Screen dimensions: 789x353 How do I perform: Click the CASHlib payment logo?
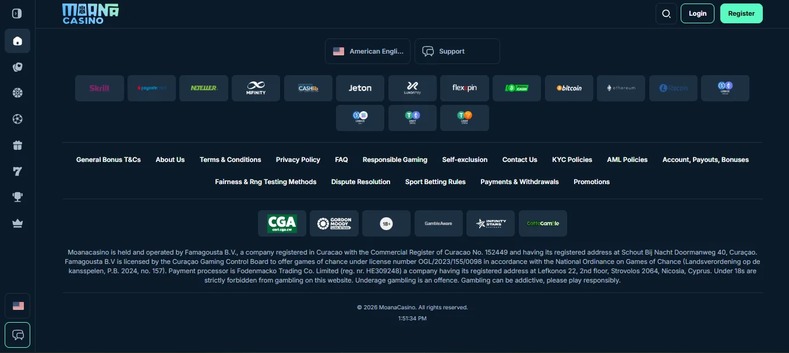point(308,88)
